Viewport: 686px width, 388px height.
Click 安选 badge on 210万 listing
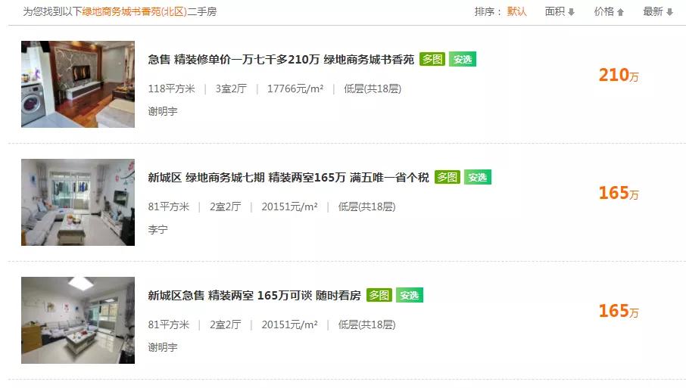(x=463, y=59)
